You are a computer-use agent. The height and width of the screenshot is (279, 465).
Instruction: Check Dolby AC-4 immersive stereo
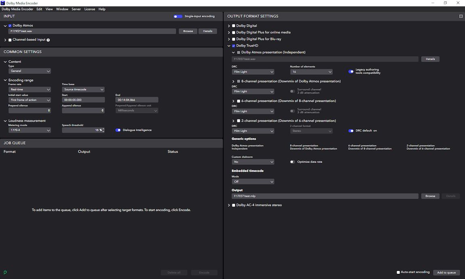pos(233,205)
